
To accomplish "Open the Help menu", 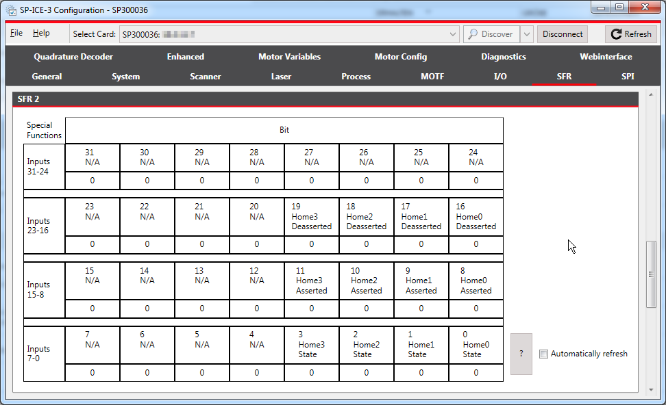I will [41, 32].
